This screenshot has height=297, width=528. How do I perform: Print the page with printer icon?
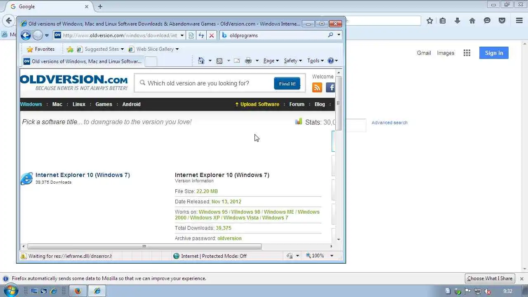[248, 61]
